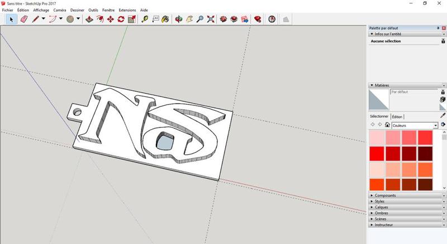Viewport: 447px width, 244px height.
Task: Open the 3D Warehouse icon
Action: [223, 19]
